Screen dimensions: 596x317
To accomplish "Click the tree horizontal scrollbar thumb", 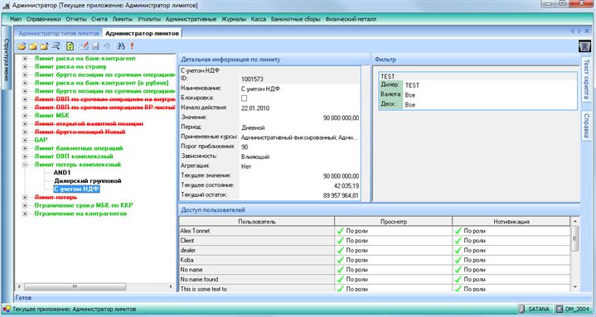I will 75,286.
